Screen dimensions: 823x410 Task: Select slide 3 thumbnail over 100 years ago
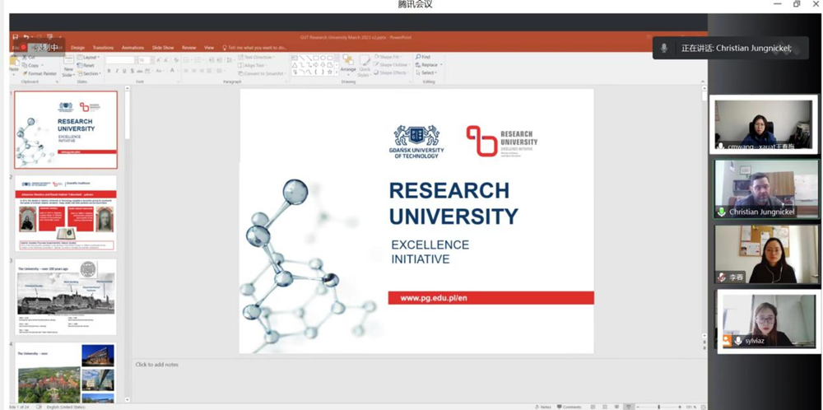coord(66,296)
